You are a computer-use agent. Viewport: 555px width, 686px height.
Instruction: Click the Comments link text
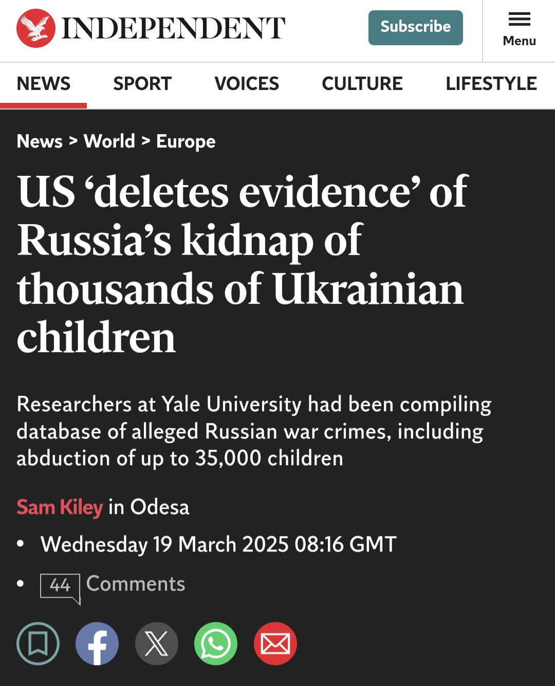pyautogui.click(x=136, y=584)
